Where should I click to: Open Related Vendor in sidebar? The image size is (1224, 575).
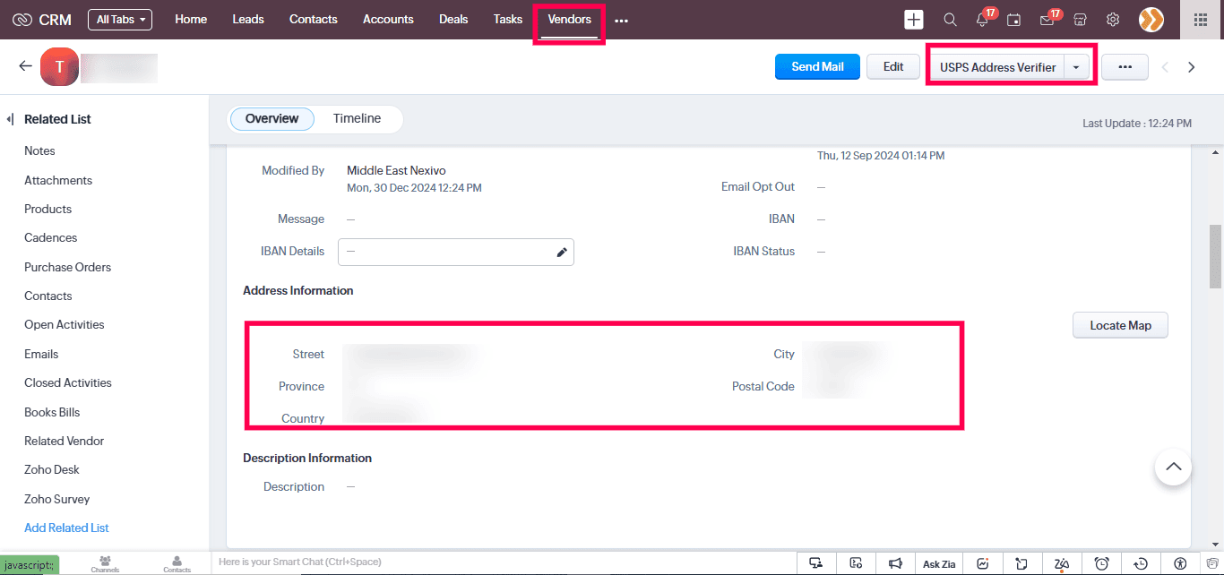pyautogui.click(x=64, y=441)
